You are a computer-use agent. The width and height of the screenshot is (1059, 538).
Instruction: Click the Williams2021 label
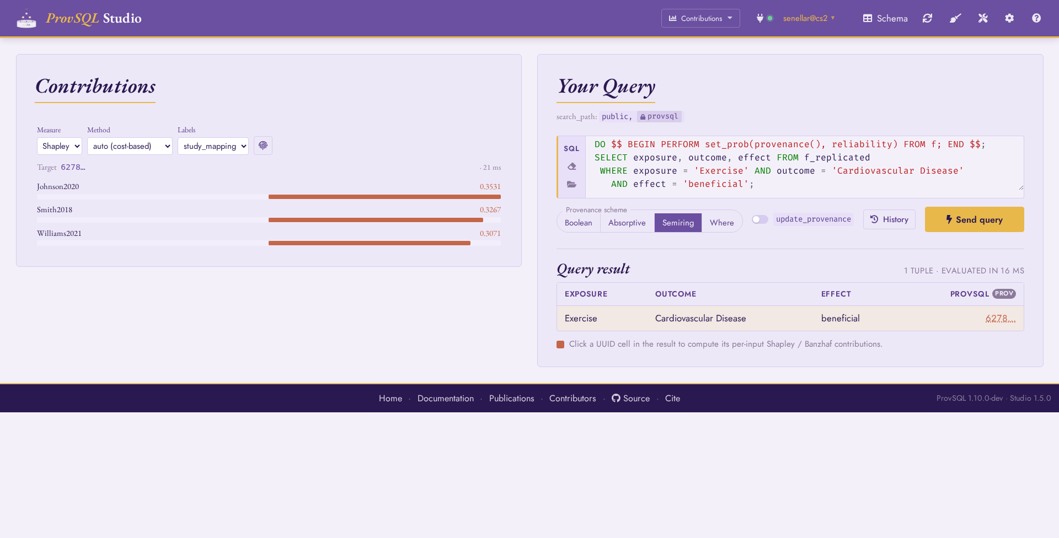[59, 234]
